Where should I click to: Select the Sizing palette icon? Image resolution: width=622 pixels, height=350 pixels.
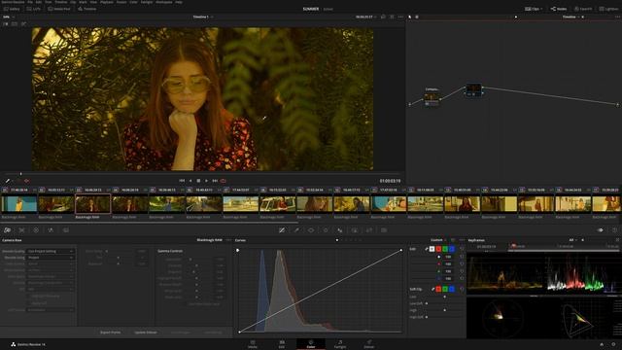(x=369, y=230)
